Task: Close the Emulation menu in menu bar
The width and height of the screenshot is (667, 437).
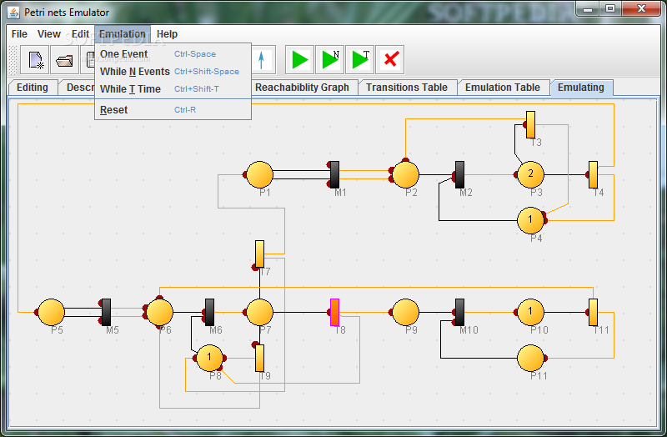Action: point(123,34)
